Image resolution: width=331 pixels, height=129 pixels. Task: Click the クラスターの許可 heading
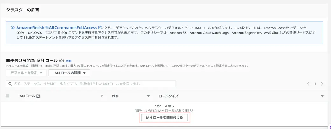23,10
